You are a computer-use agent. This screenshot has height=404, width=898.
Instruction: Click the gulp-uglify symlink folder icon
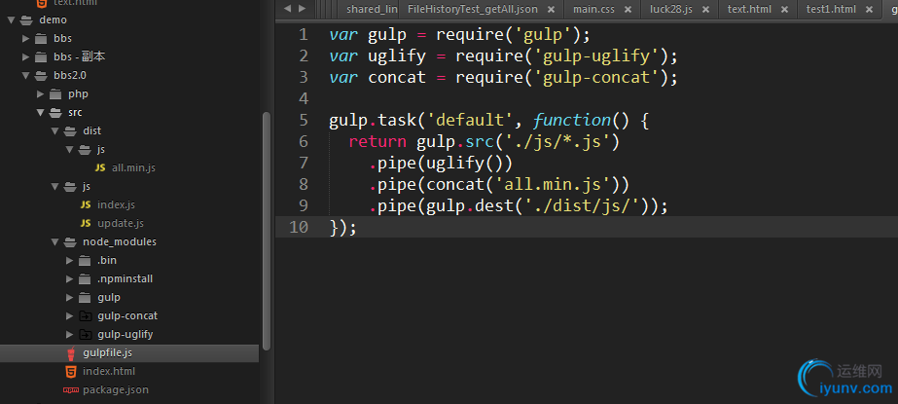click(85, 334)
